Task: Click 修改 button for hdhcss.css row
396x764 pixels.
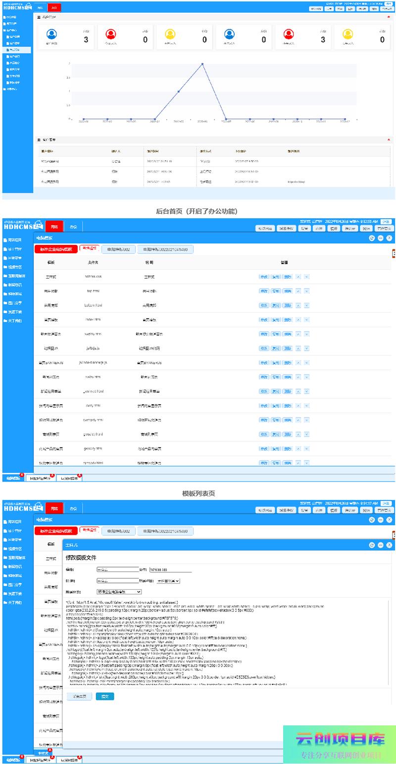Action: 264,277
